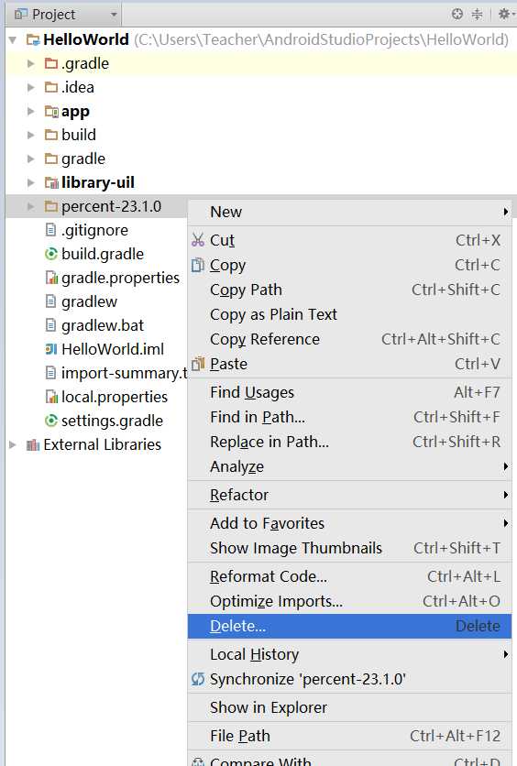Click the collapse all icon in Project header
This screenshot has height=766, width=517.
click(x=477, y=14)
